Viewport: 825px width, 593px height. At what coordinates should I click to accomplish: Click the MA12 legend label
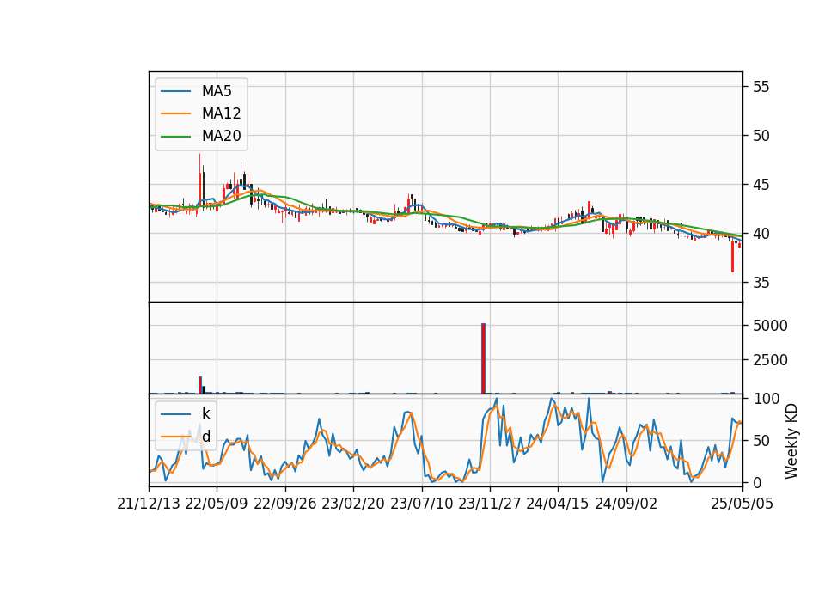click(x=221, y=113)
